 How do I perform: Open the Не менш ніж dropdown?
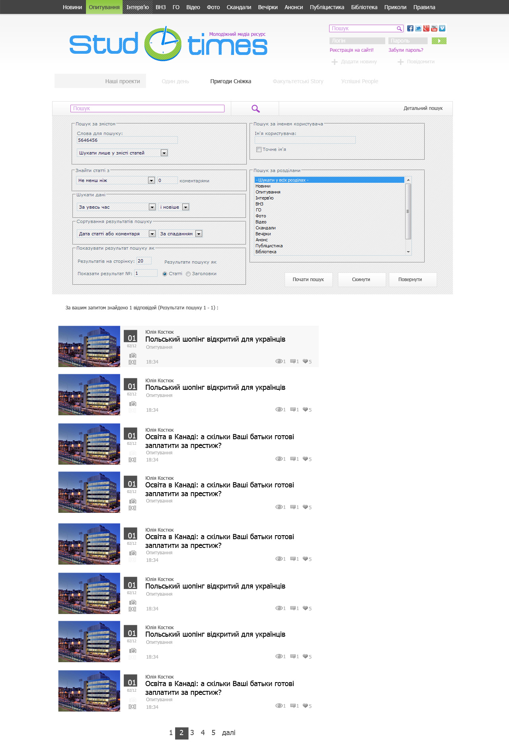point(115,180)
